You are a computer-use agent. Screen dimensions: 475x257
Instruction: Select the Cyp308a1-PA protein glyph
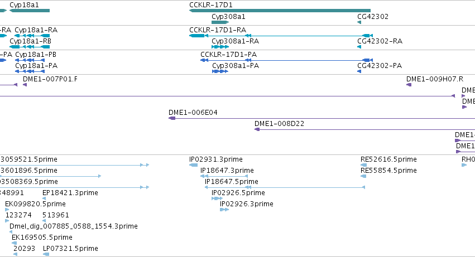coord(220,71)
